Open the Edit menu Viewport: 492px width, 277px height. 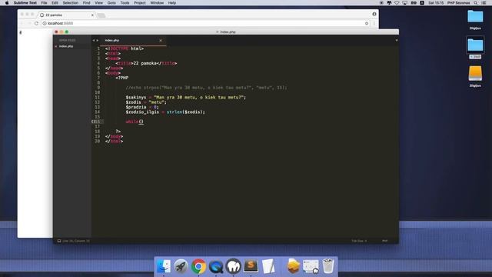55,3
